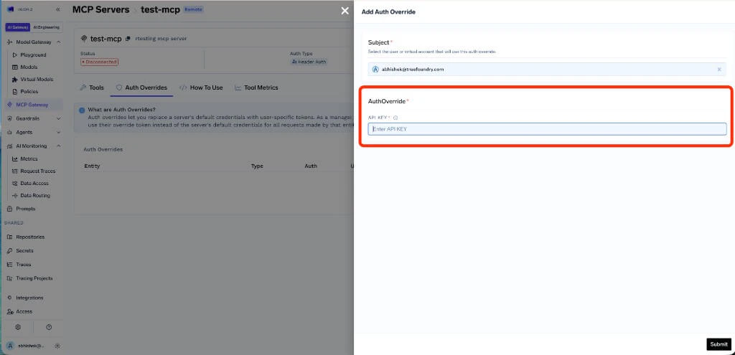Open the Access management page

tap(24, 311)
